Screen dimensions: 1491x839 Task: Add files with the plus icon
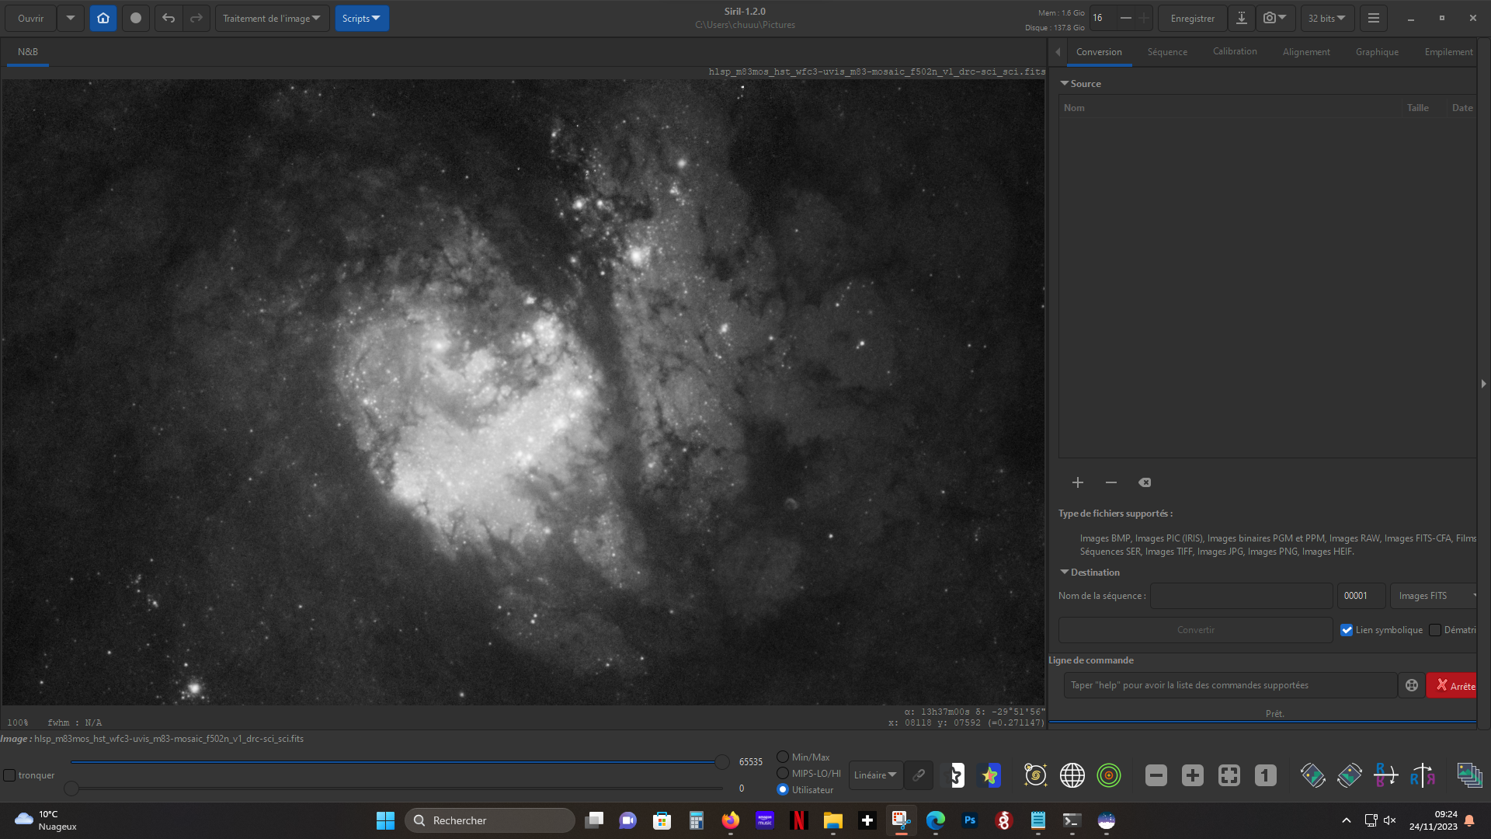click(1078, 482)
